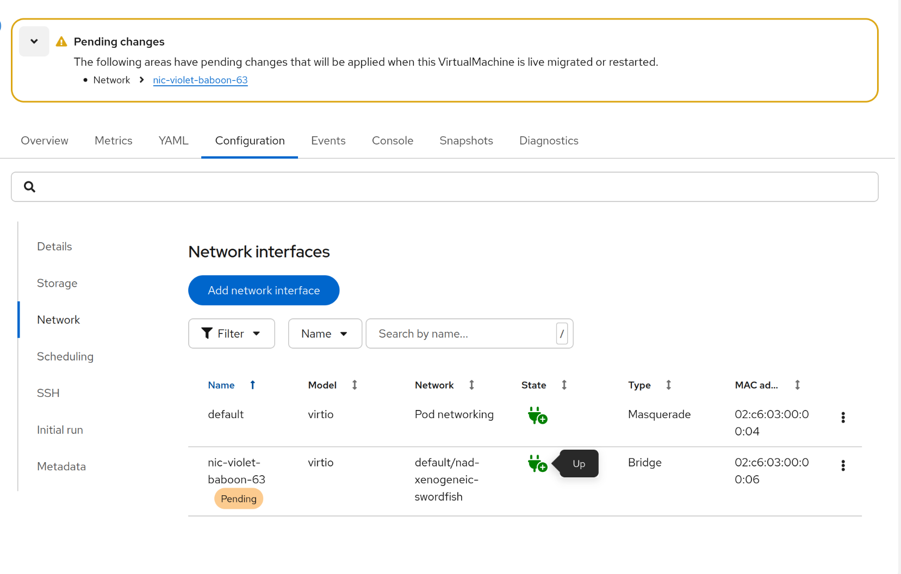Viewport: 901px width, 574px height.
Task: Click the link state icon for default interface
Action: pos(537,416)
